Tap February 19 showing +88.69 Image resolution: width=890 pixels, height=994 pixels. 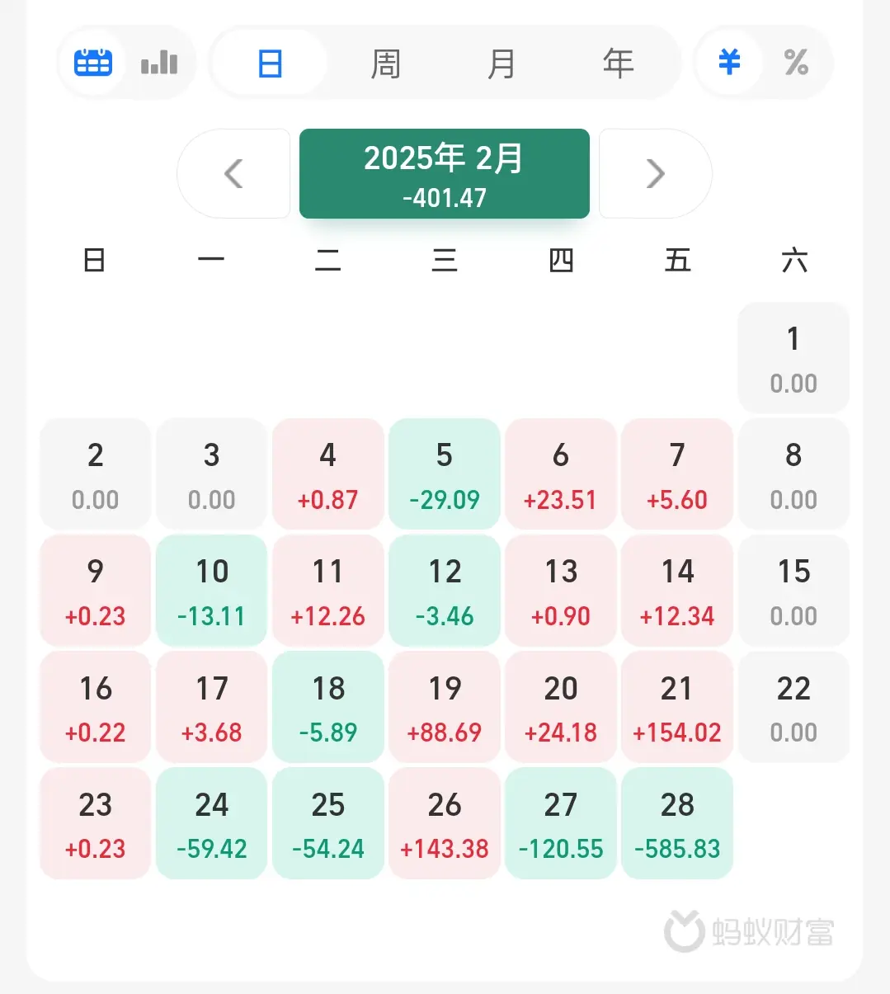[444, 707]
